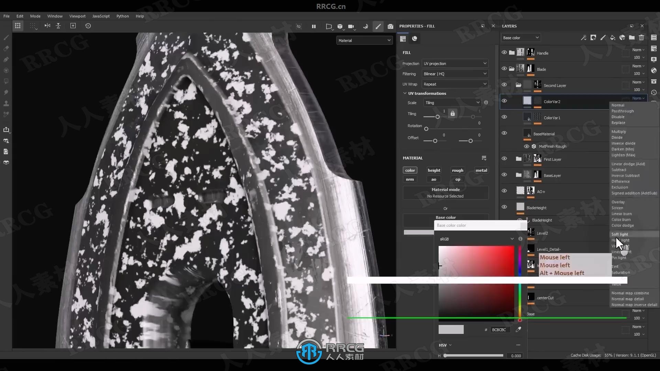Click the reset transform circular icon
660x371 pixels.
pos(88,26)
